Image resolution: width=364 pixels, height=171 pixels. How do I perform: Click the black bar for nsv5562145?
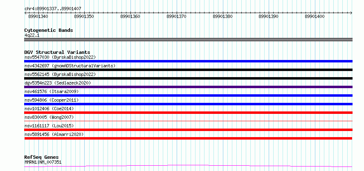188,78
